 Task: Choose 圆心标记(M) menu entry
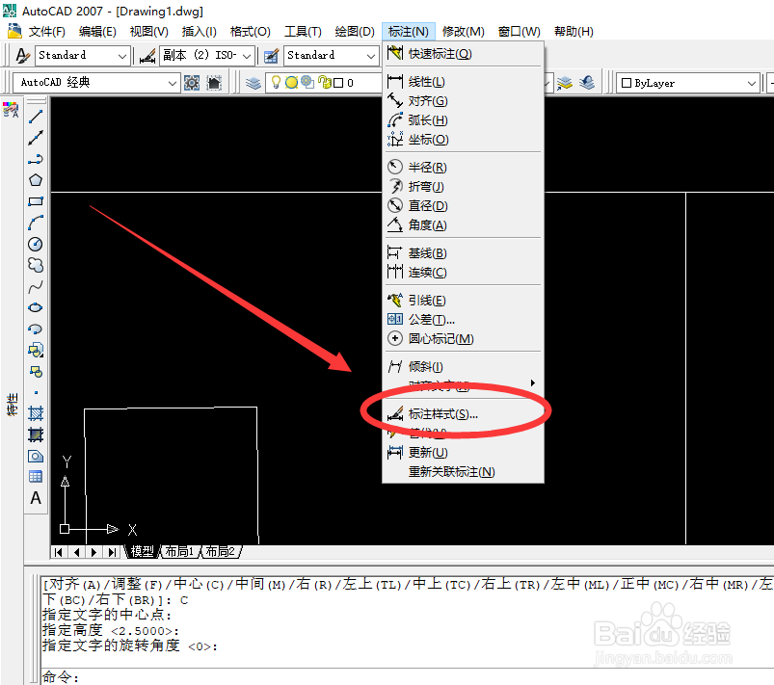tap(464, 339)
